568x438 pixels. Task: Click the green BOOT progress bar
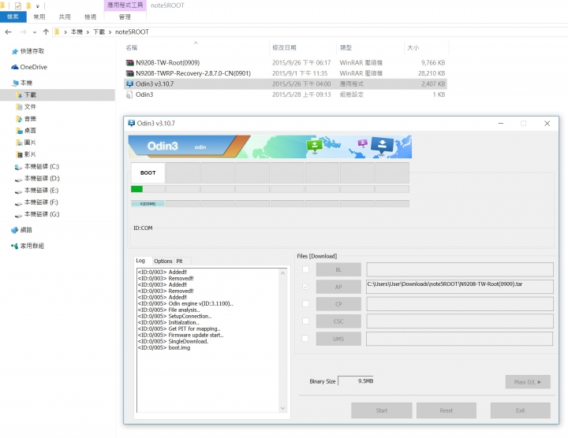tap(148, 189)
